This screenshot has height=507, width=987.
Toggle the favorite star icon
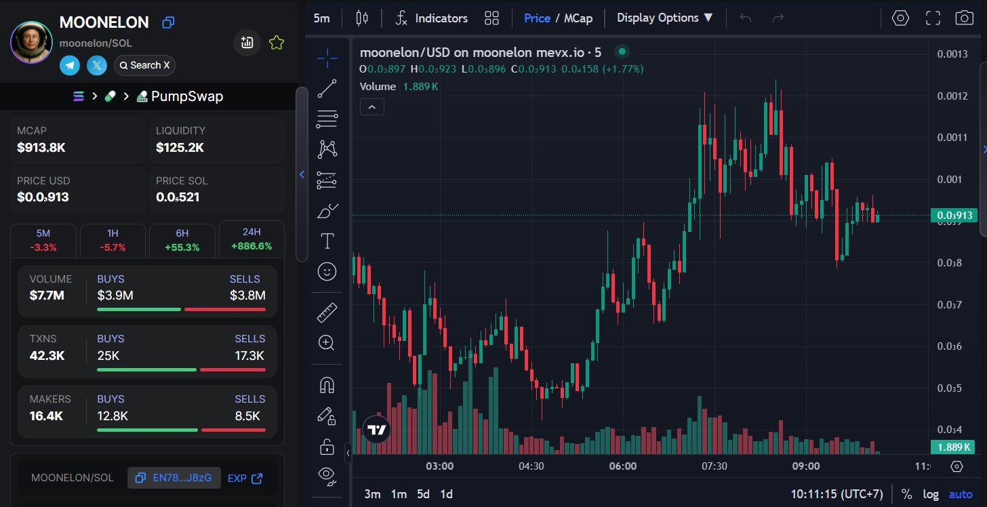tap(276, 43)
